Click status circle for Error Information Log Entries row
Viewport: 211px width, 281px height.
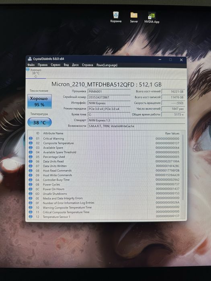click(x=31, y=203)
